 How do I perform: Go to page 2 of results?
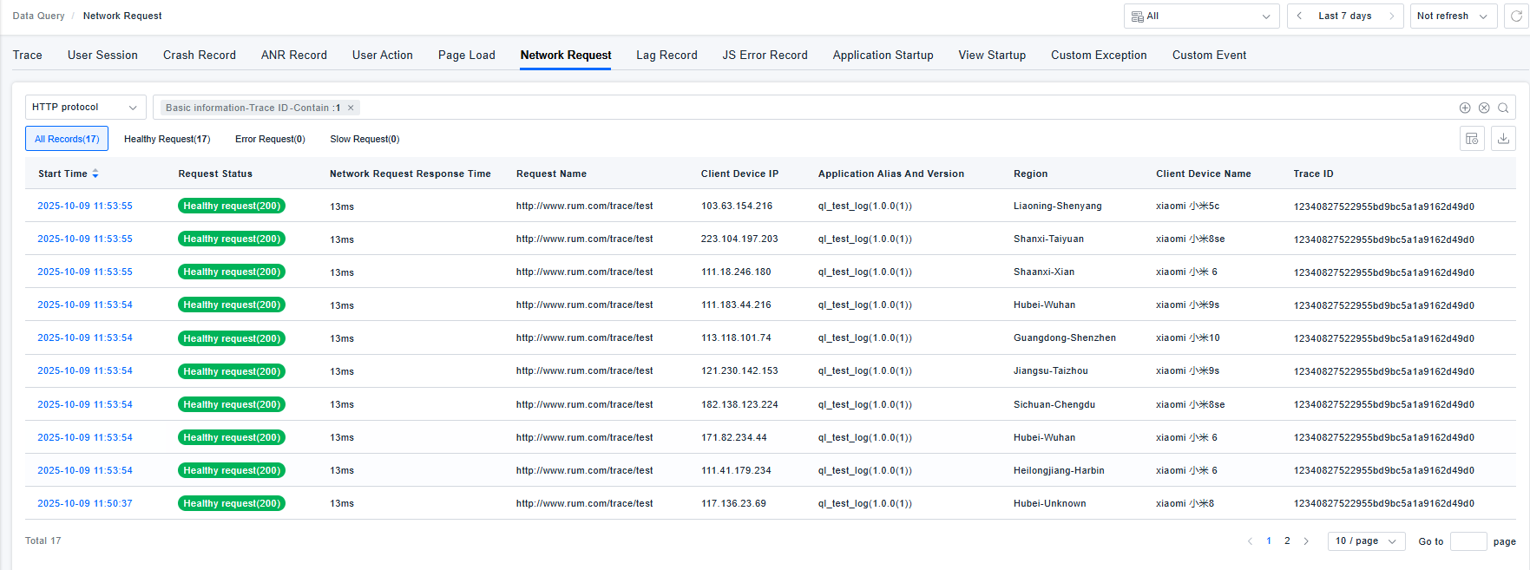pyautogui.click(x=1287, y=541)
